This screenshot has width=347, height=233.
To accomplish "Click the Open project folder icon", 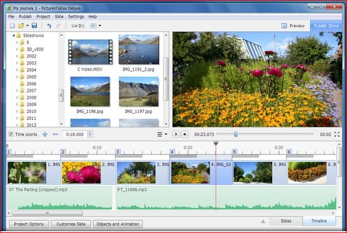I will [x=21, y=26].
